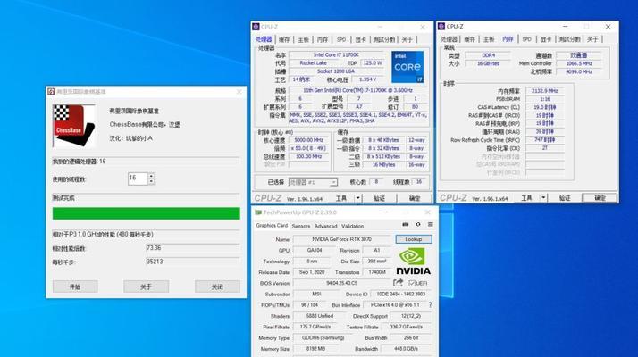The width and height of the screenshot is (638, 357).
Task: Click GPU-Z memory size value 8192 MB
Action: point(315,349)
